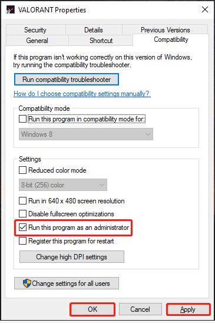Open the Details tab

pos(94,30)
